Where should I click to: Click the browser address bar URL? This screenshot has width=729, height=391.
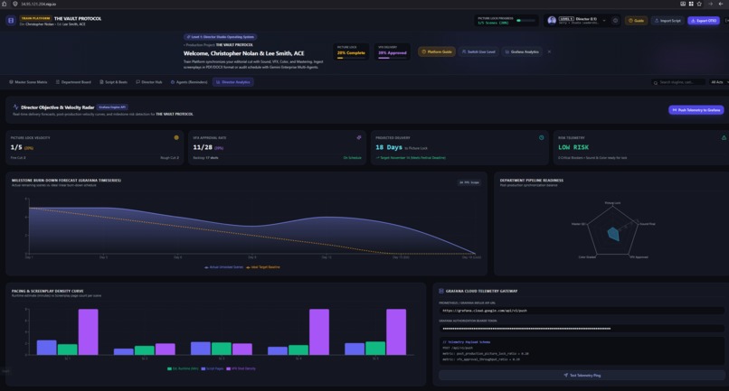39,4
